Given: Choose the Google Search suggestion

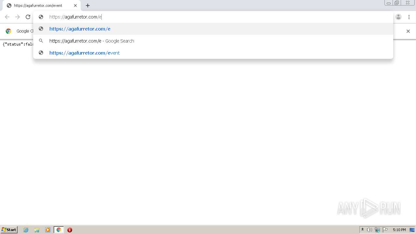Looking at the screenshot, I should (x=213, y=41).
